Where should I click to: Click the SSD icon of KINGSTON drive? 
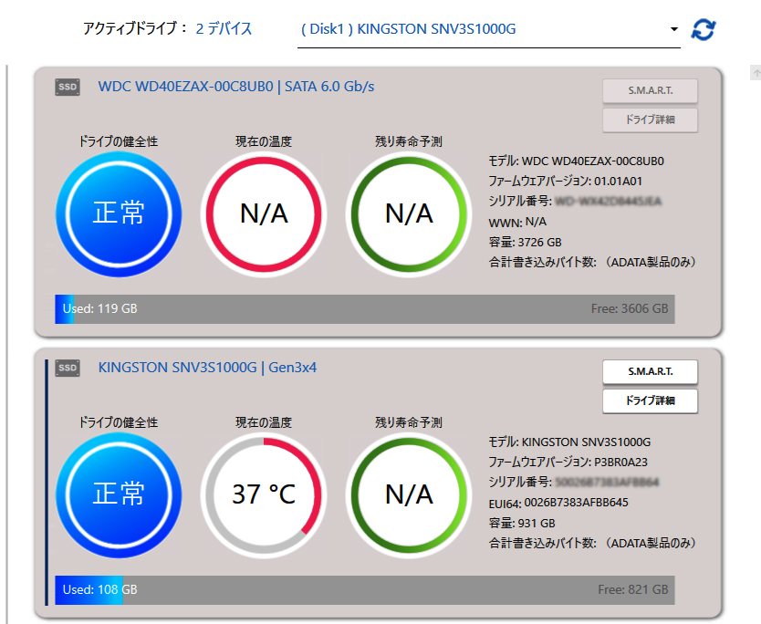click(x=68, y=369)
